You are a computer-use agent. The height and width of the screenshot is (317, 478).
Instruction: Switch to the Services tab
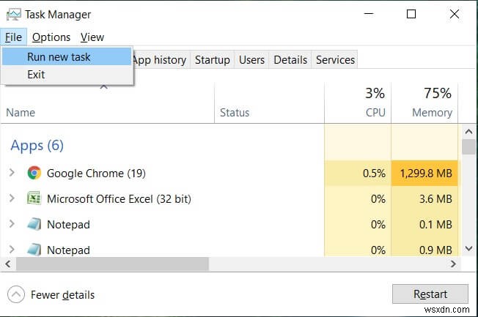click(x=335, y=60)
